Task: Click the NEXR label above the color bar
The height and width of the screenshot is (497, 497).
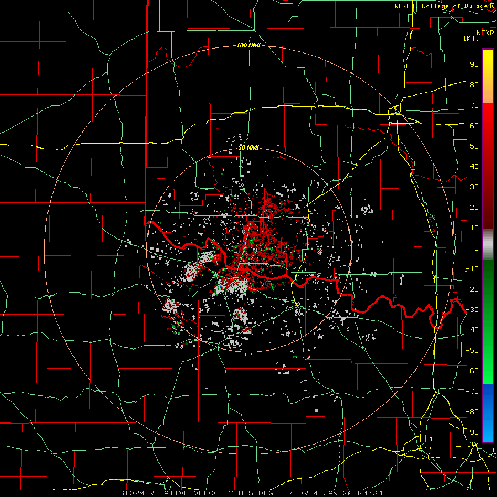Action: [485, 33]
